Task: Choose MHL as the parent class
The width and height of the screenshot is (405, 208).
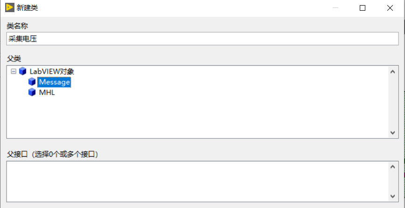Action: 47,92
